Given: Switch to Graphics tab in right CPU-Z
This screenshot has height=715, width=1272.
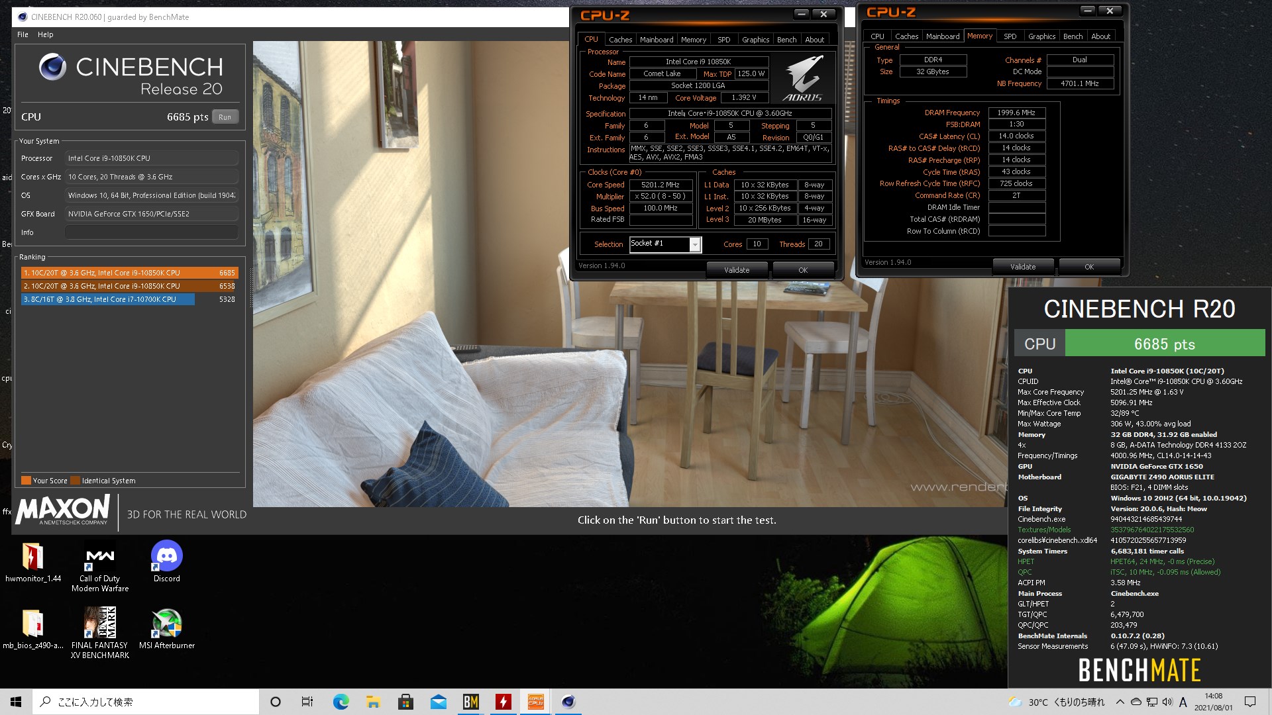Looking at the screenshot, I should coord(1041,36).
